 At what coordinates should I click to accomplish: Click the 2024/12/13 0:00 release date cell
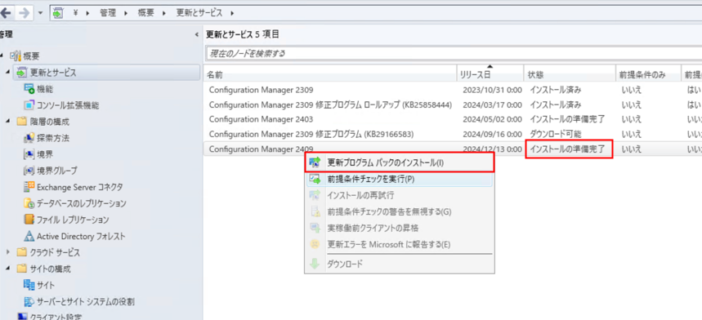(492, 149)
